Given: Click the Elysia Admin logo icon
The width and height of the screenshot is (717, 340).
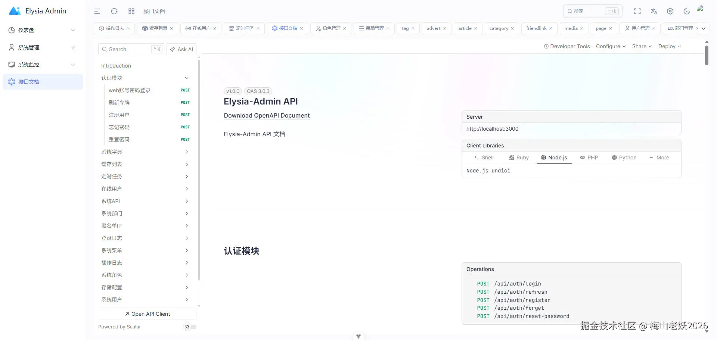Looking at the screenshot, I should click(15, 11).
